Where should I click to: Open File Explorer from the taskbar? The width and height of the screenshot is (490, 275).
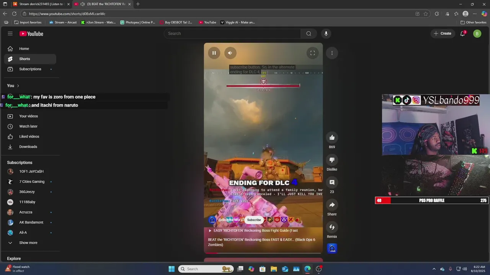click(274, 269)
